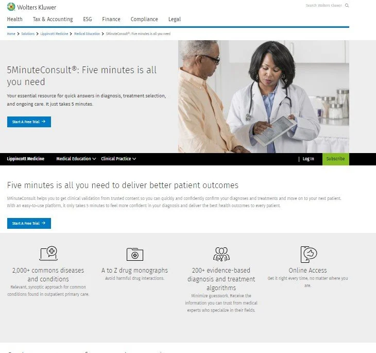Click the Log In link
This screenshot has height=353, width=376.
point(308,159)
